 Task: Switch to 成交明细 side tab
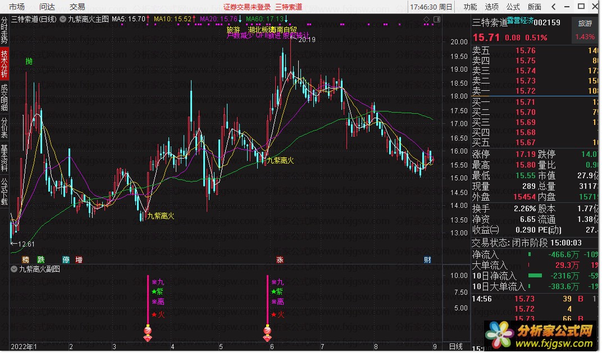click(x=4, y=97)
